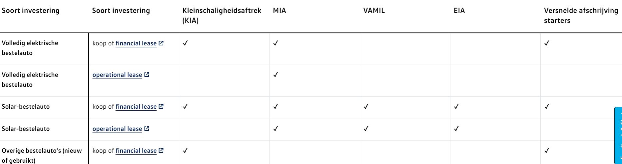This screenshot has height=164, width=622.
Task: Click the Kleinschaligheidsaftrek (KIA) column header
Action: click(x=222, y=16)
